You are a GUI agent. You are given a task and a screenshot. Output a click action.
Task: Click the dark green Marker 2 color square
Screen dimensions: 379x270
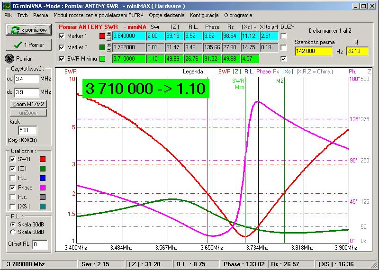tap(102, 47)
